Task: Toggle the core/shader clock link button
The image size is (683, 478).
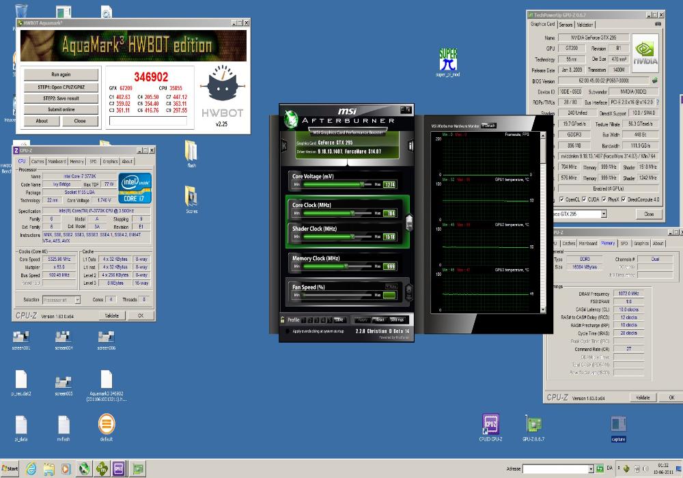Action: tap(409, 223)
